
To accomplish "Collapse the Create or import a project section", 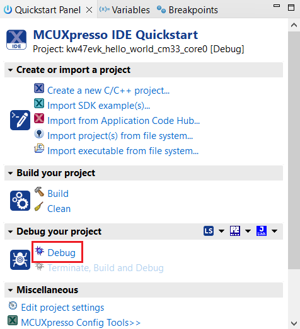I will [10, 70].
